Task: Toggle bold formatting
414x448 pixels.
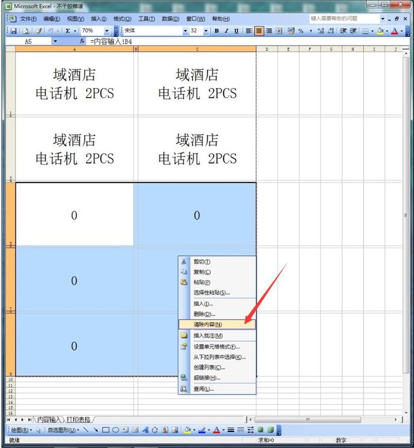Action: [x=217, y=31]
